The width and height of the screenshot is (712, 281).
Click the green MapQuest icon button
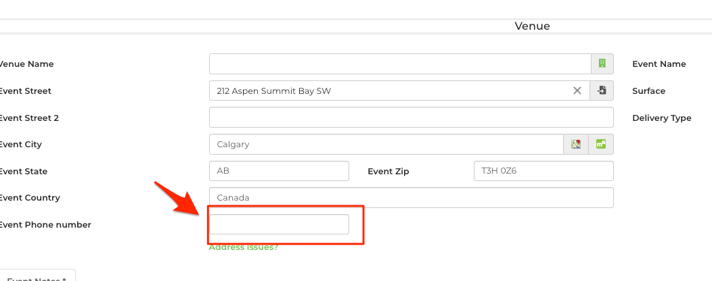[x=601, y=144]
